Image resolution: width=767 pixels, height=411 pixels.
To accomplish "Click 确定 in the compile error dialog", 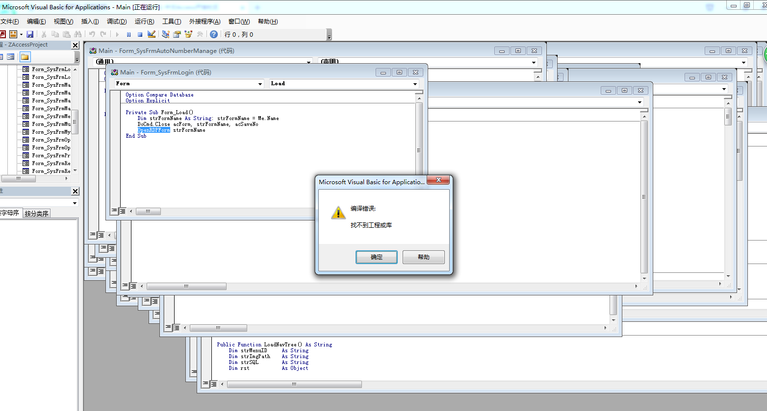I will click(377, 257).
